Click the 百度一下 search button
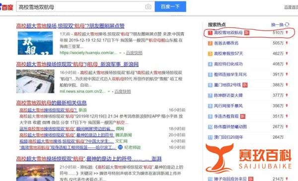Screen dimensions: 298x181 pyautogui.click(x=170, y=6)
